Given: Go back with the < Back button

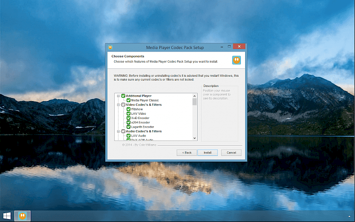Looking at the screenshot, I should click(187, 153).
